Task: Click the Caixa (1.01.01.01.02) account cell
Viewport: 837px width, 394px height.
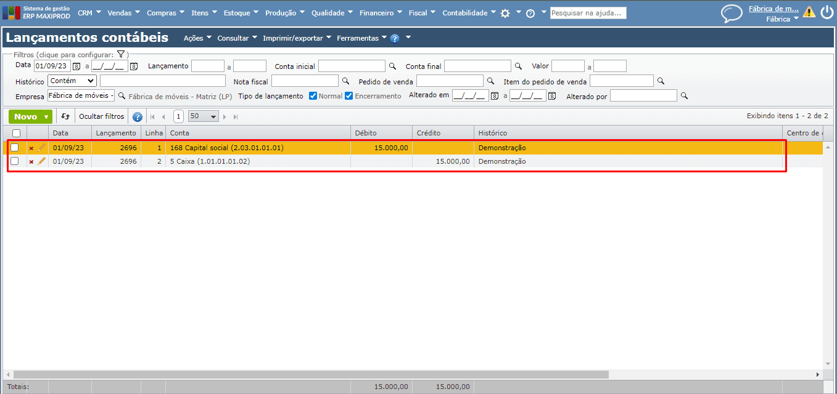Action: pyautogui.click(x=258, y=161)
